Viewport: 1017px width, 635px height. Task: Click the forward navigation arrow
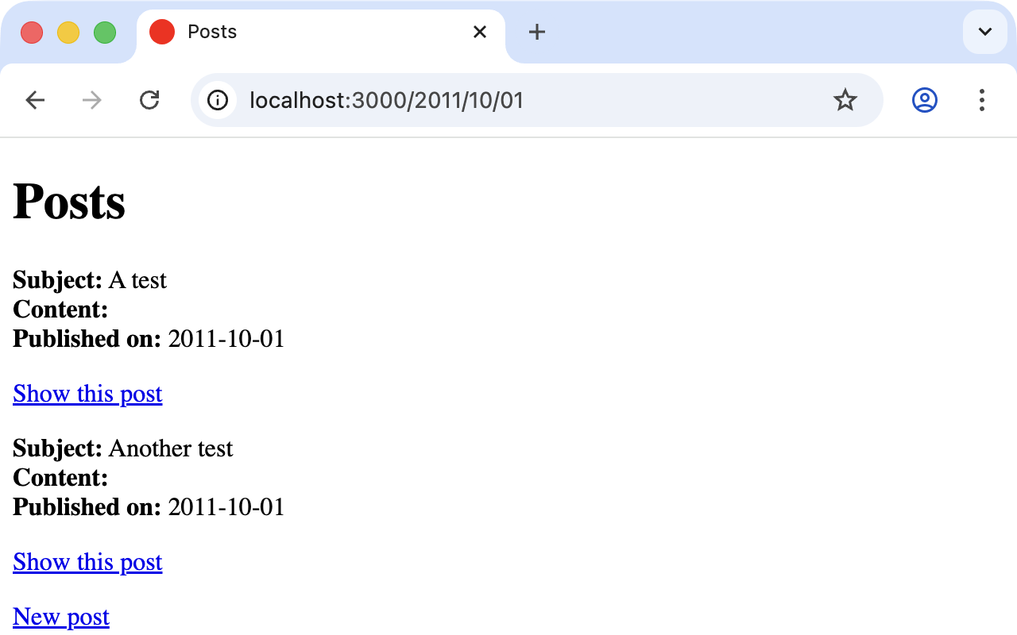(92, 100)
